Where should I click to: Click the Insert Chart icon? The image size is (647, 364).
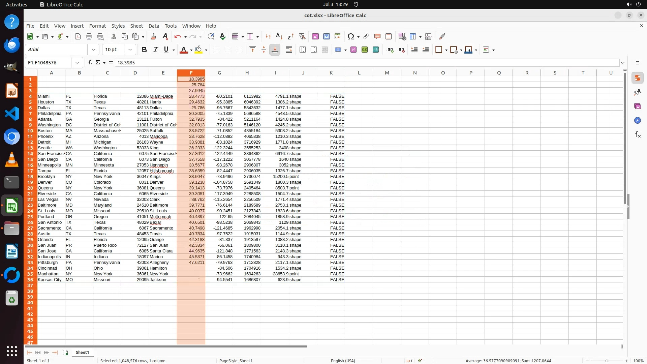326,36
